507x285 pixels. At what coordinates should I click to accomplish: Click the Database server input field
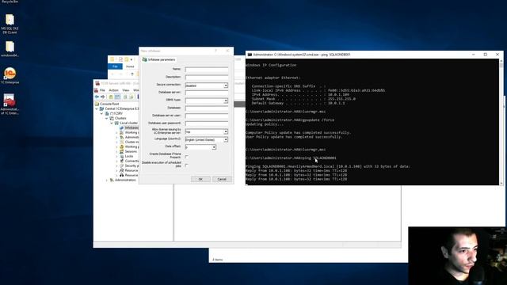207,93
